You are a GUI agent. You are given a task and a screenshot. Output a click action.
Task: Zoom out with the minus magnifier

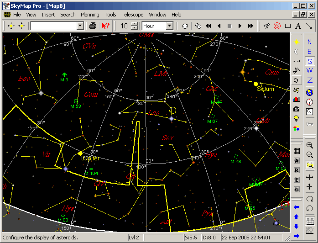pyautogui.click(x=309, y=155)
